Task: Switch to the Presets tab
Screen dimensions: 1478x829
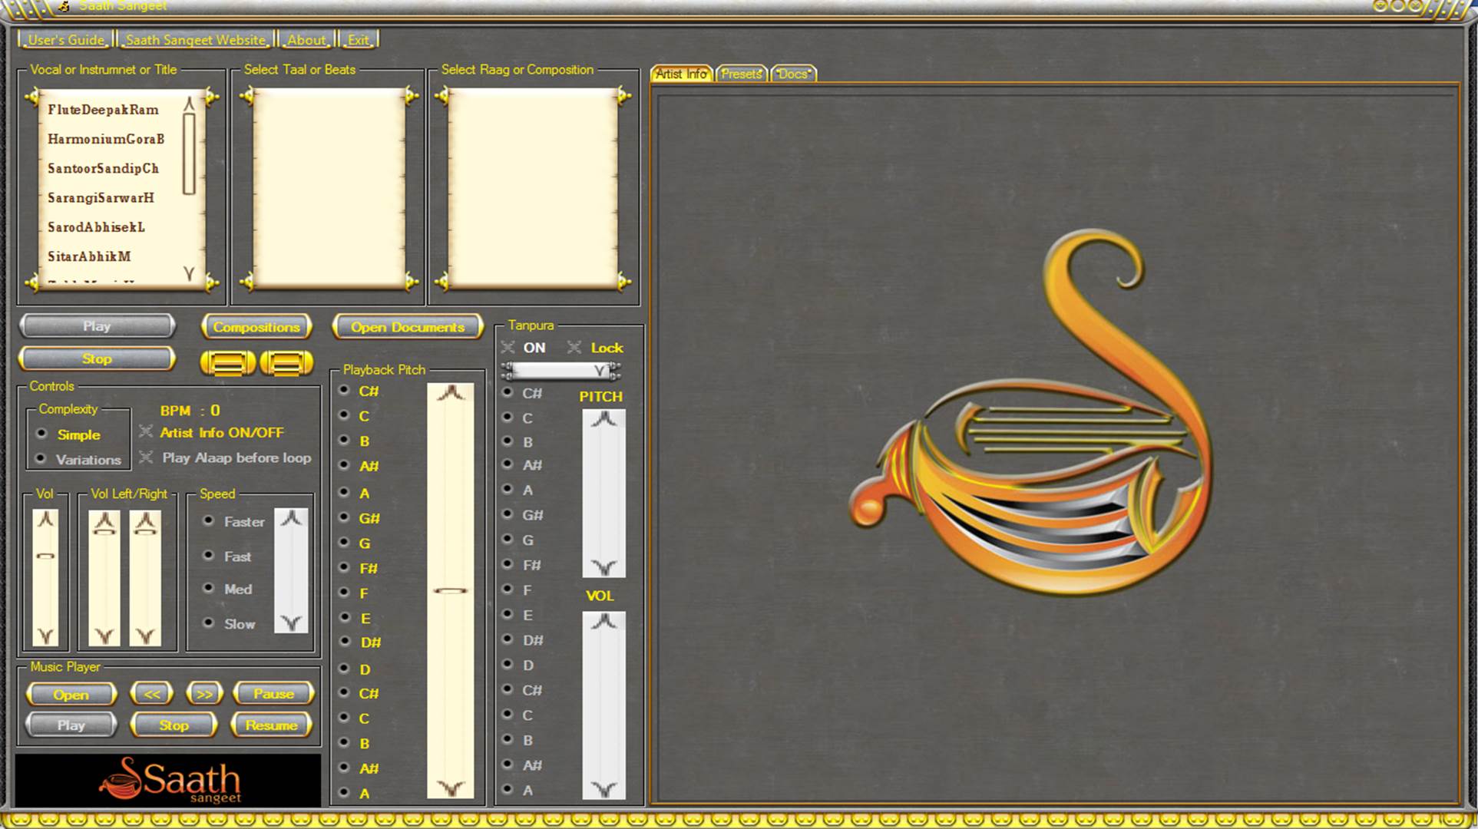Action: click(741, 74)
